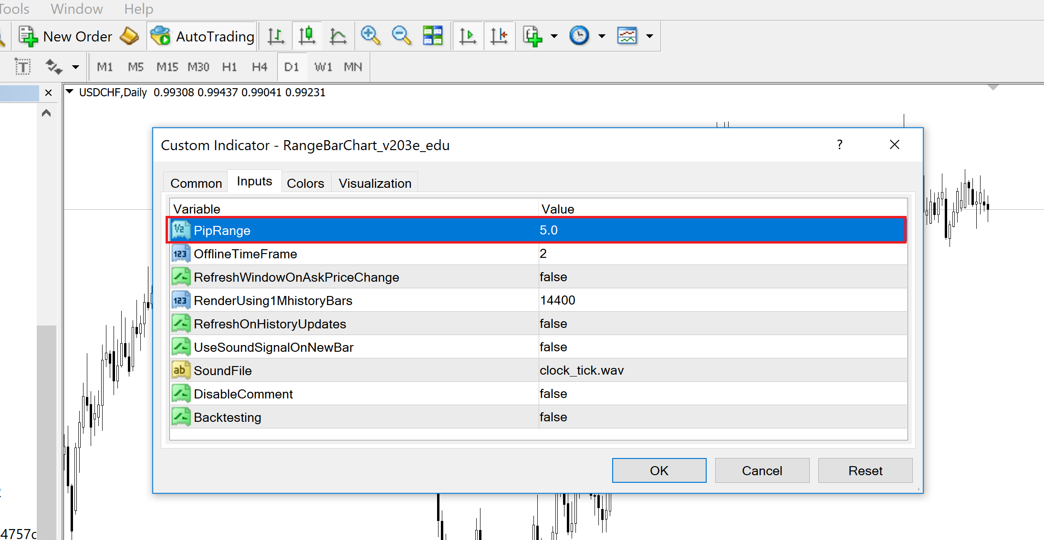The image size is (1044, 540).
Task: Click the Reset button
Action: tap(865, 470)
